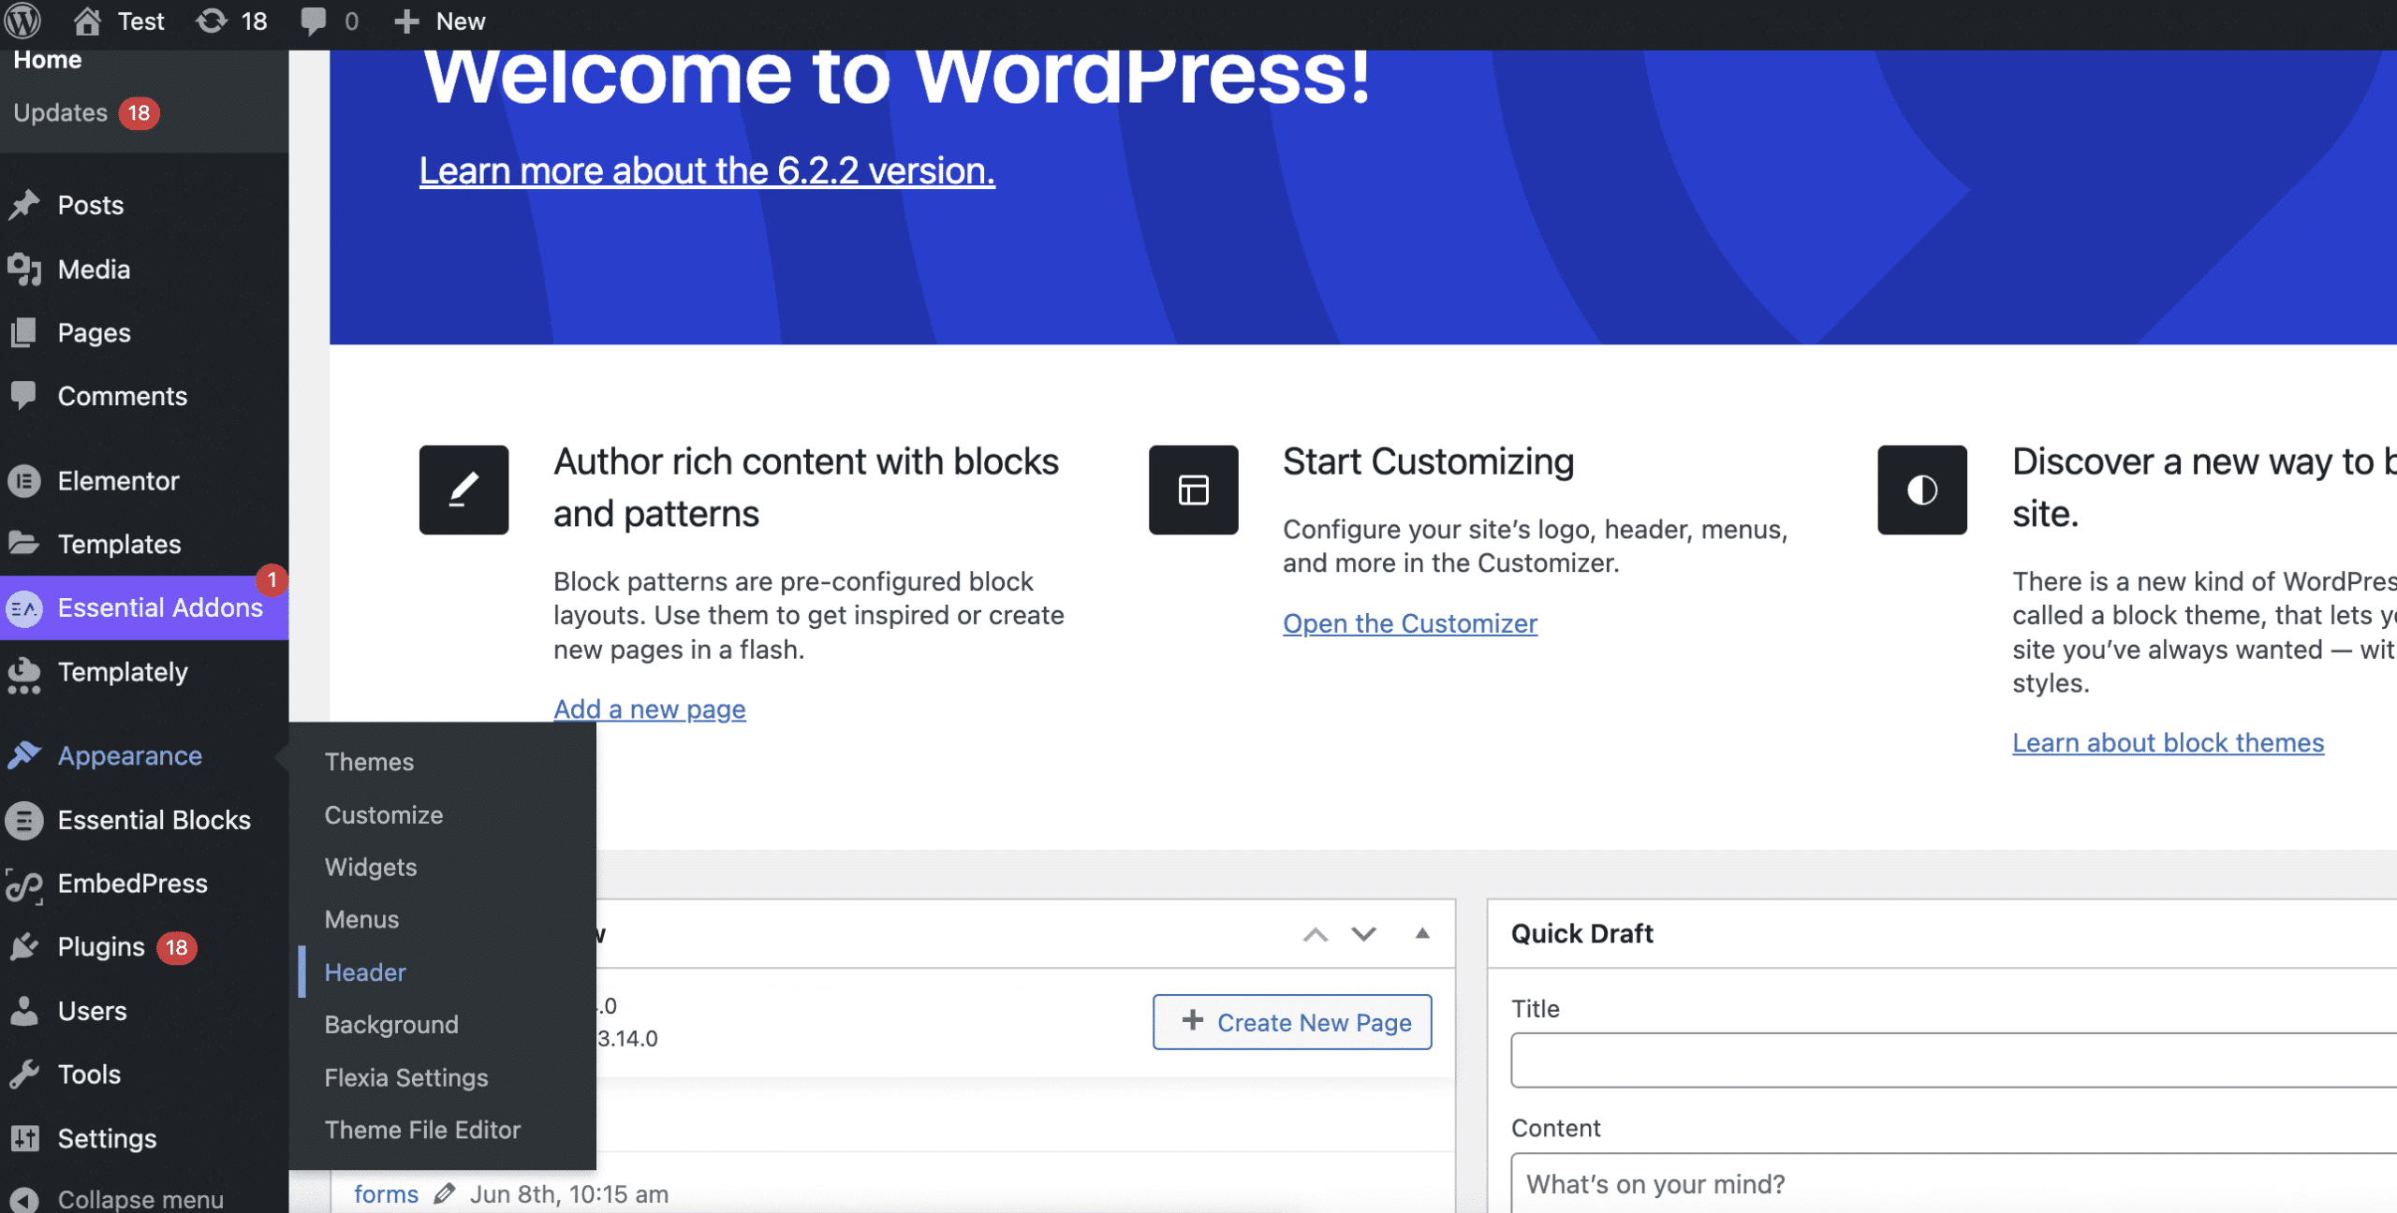Screen dimensions: 2397x1213
Task: Click Learn about block themes link
Action: pyautogui.click(x=2168, y=742)
